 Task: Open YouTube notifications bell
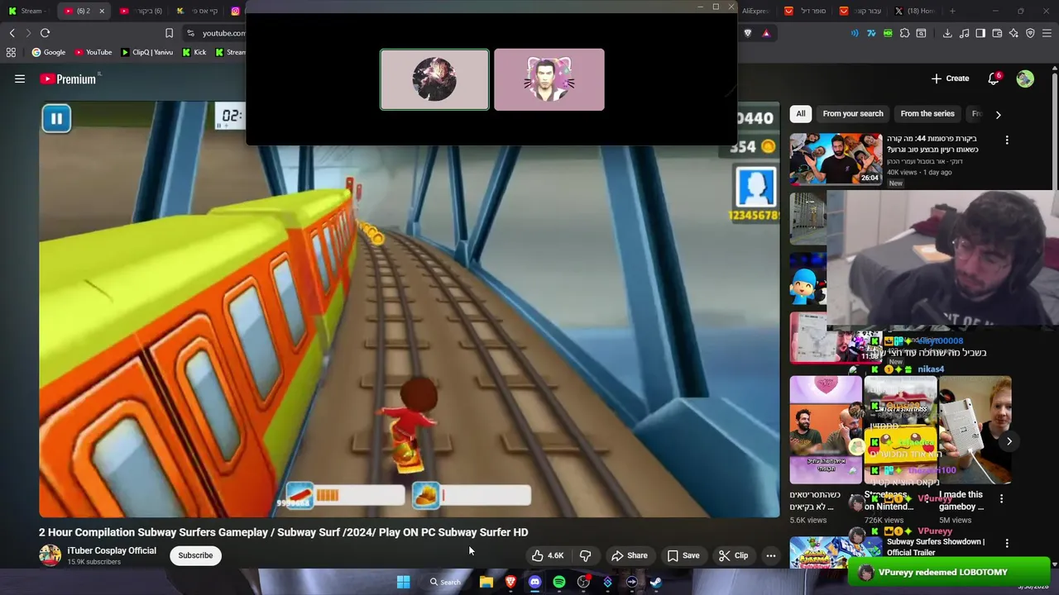click(x=994, y=79)
